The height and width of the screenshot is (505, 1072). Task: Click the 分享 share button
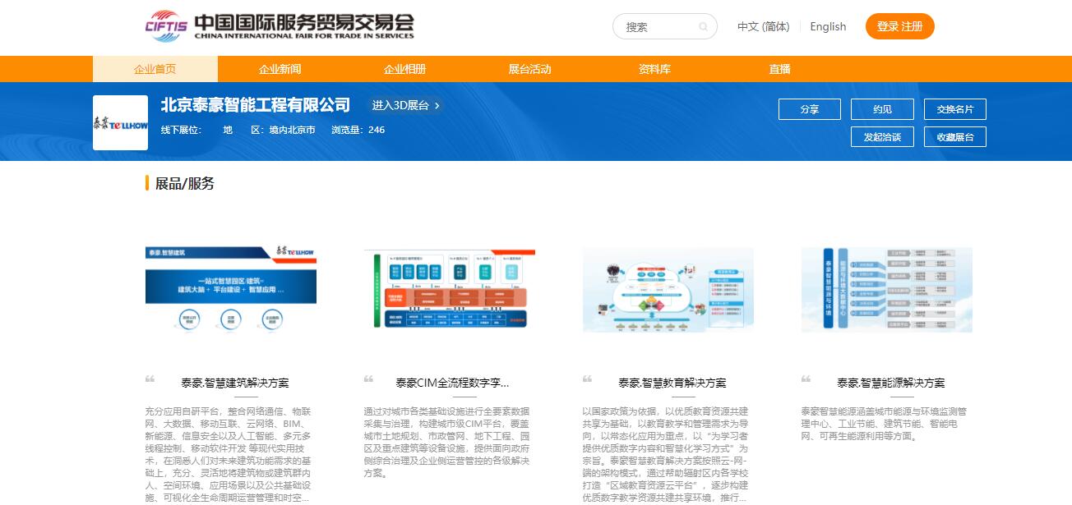click(x=809, y=109)
